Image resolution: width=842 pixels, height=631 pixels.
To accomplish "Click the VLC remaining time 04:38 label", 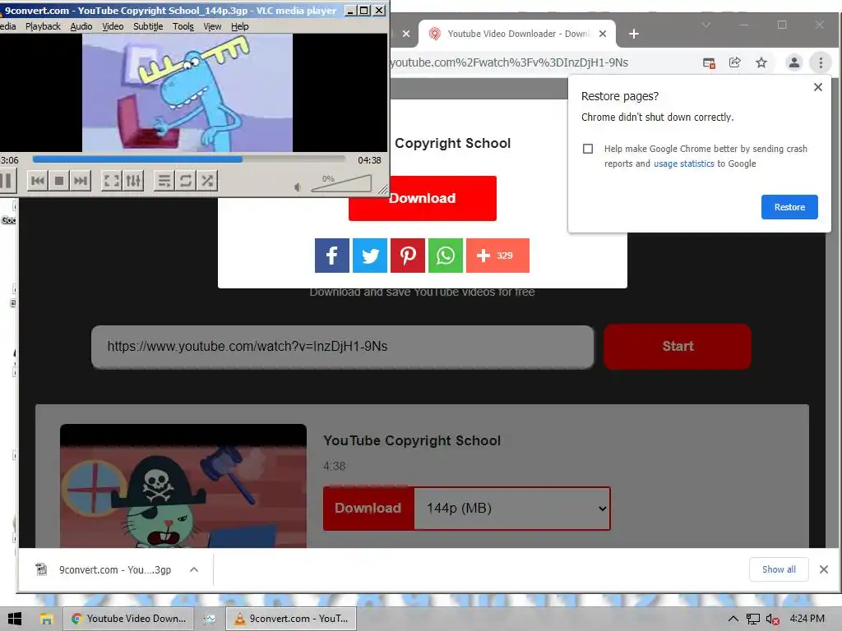I will click(369, 160).
